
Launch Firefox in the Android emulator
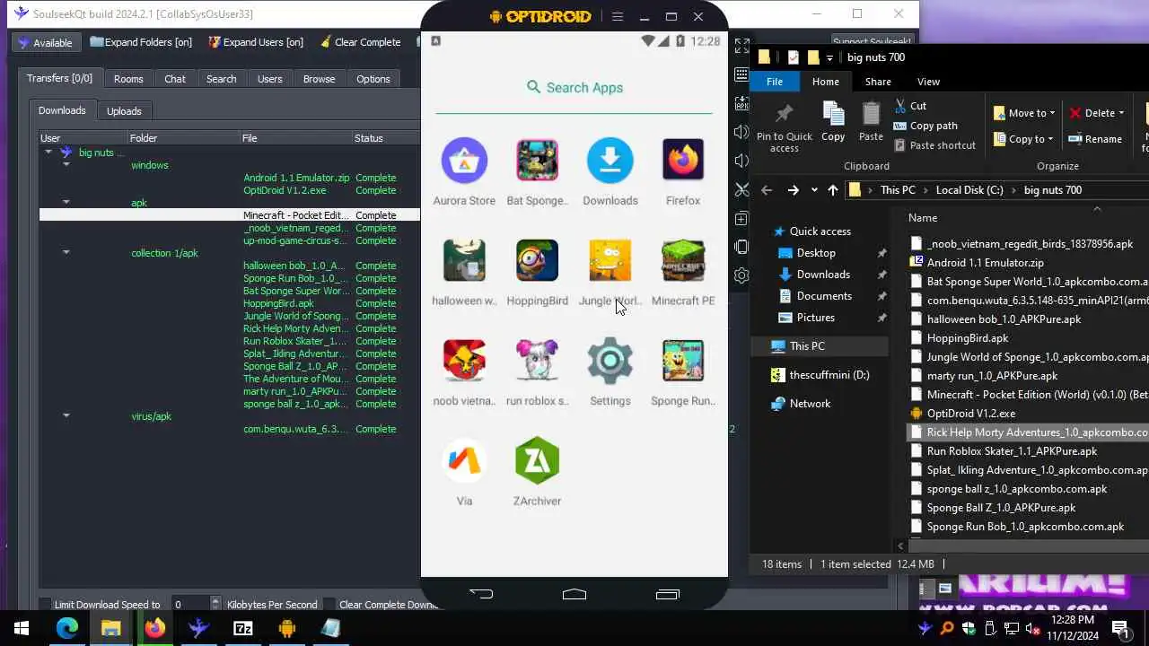coord(683,161)
